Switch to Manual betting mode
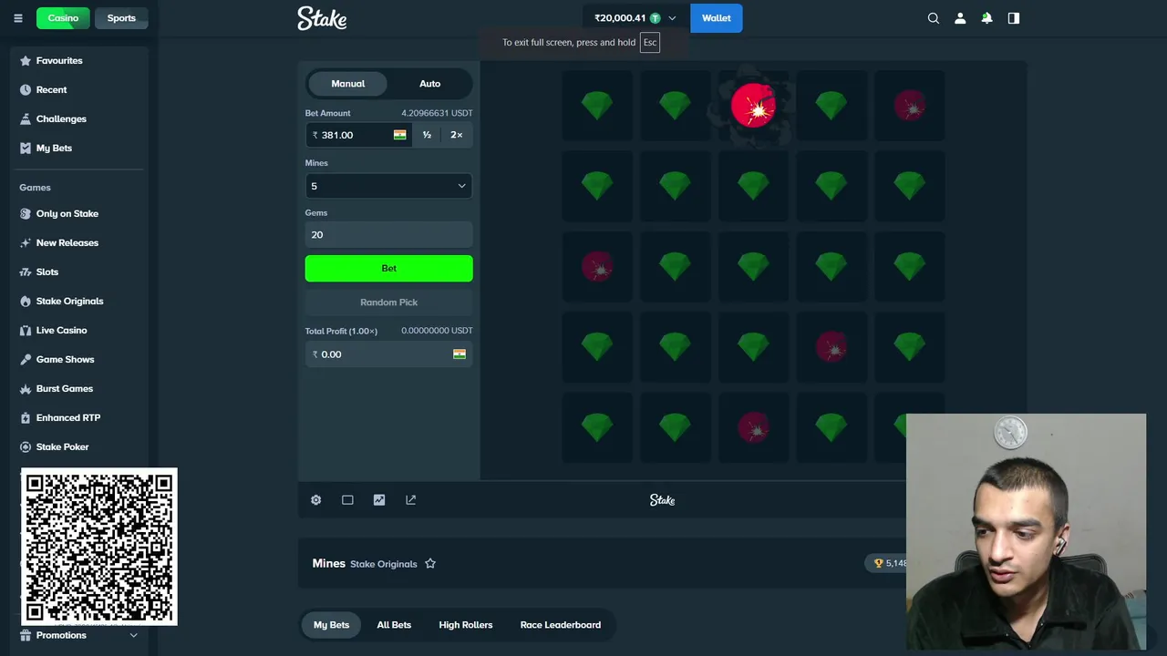This screenshot has width=1167, height=656. pos(347,84)
